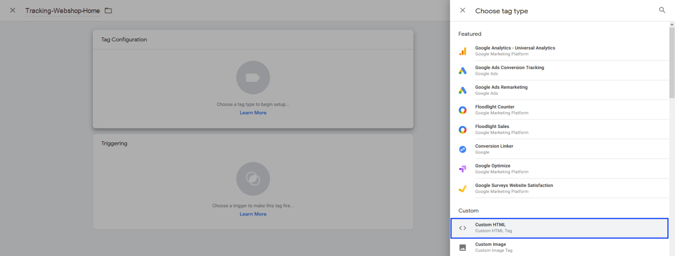This screenshot has width=675, height=256.
Task: Click the Google Ads Remarketing icon
Action: coord(462,90)
